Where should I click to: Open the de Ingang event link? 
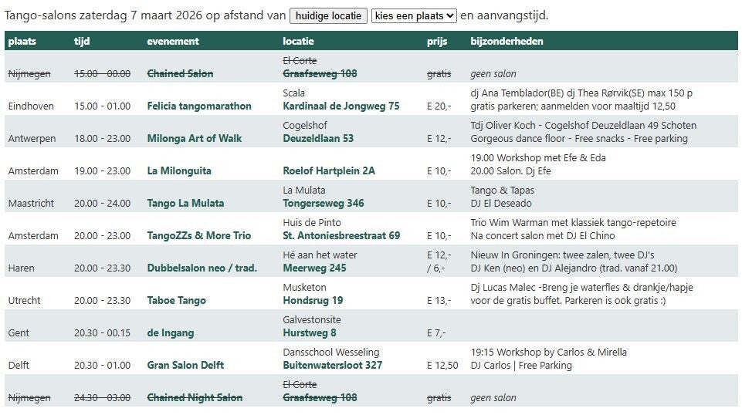(x=171, y=332)
